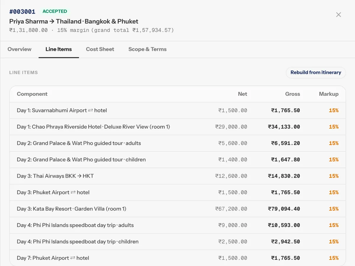Select Day 3: Phuket Airport ⇄ hotel row

click(x=177, y=192)
